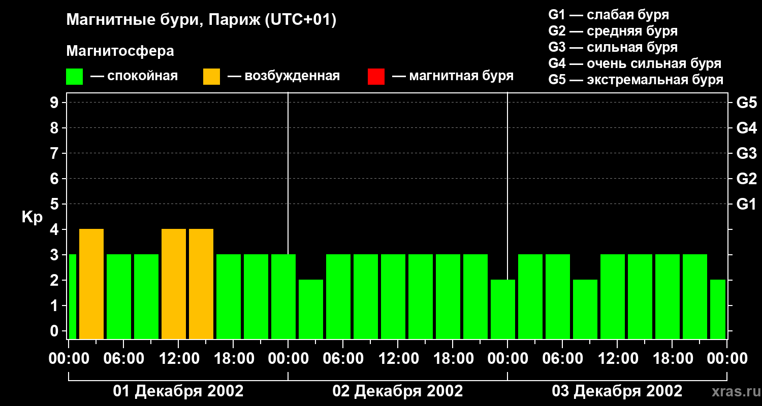Click the G3 label on the right scale
762x406 pixels.
(746, 153)
